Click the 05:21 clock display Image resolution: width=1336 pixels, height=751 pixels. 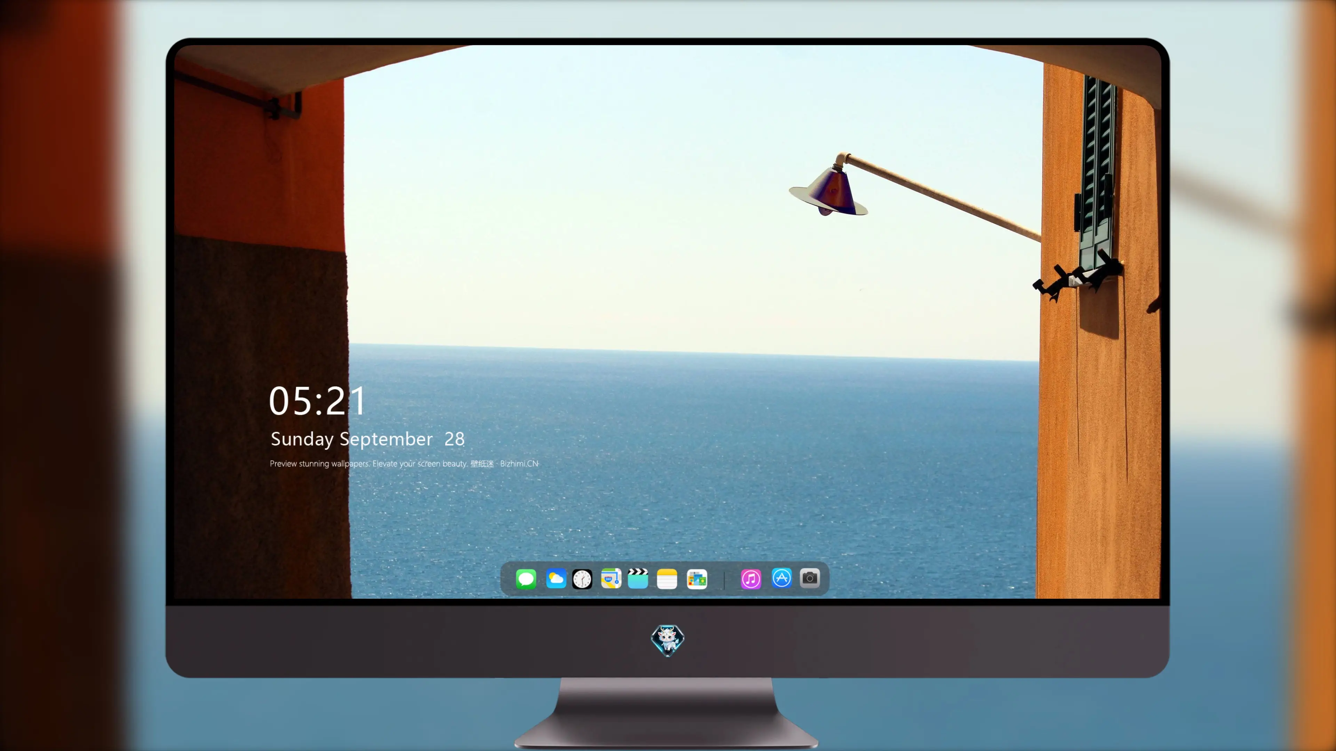click(x=317, y=401)
